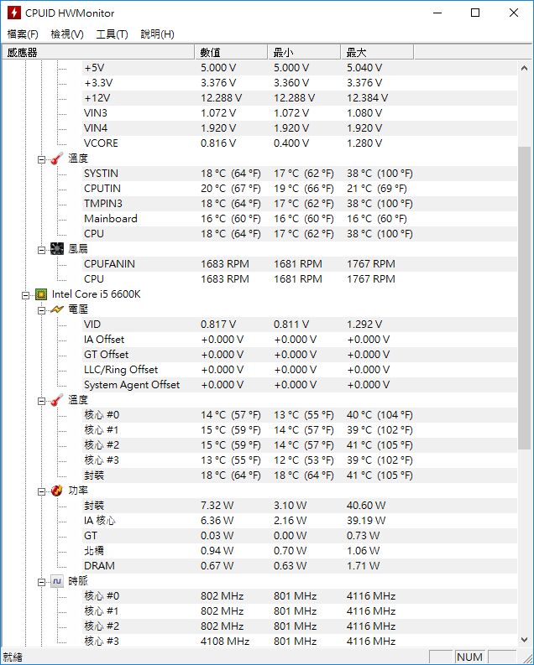Click the clock waveform icon beside 時脈
The width and height of the screenshot is (534, 665).
[x=57, y=581]
